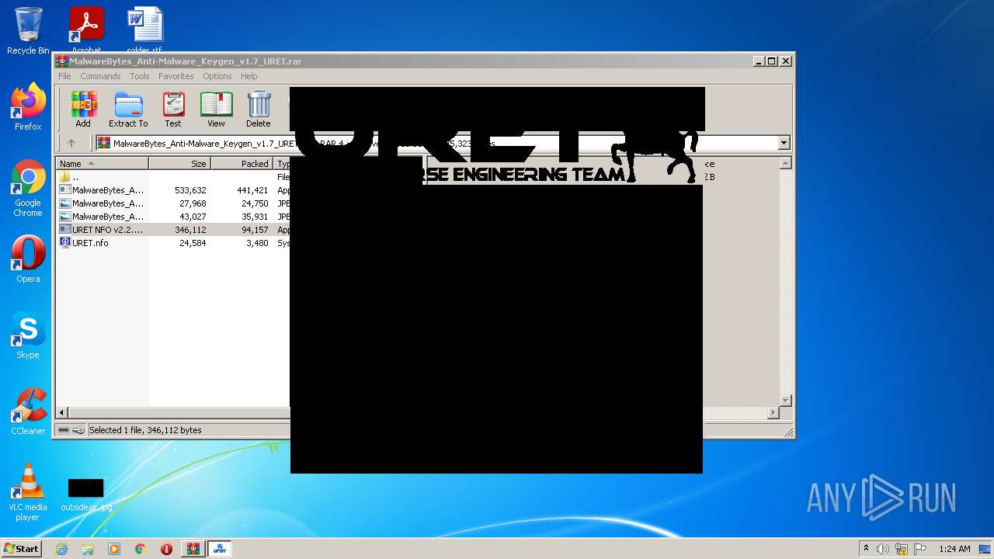Switch to WinRAR taskbar button
Viewport: 994px width, 559px height.
193,549
